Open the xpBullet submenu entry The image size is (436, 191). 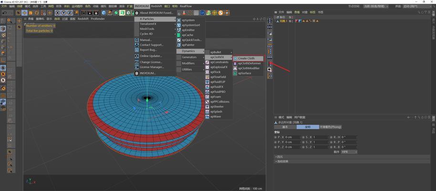point(218,52)
